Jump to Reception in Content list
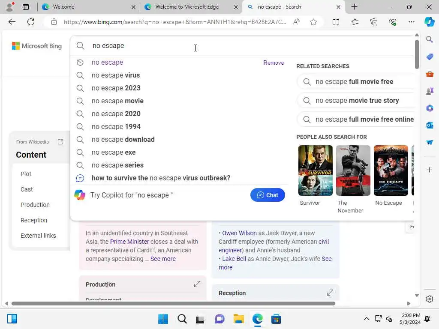Image resolution: width=439 pixels, height=329 pixels. pos(34,220)
